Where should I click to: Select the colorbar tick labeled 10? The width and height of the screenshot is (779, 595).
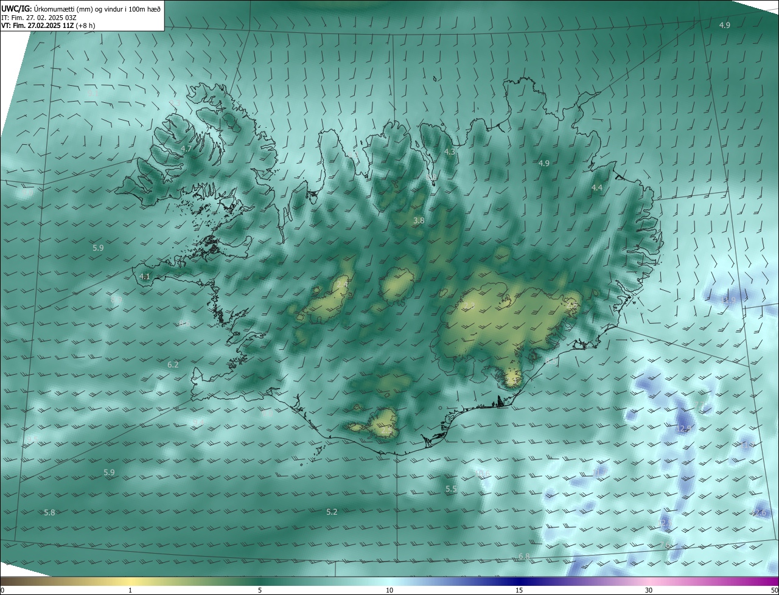pos(389,590)
